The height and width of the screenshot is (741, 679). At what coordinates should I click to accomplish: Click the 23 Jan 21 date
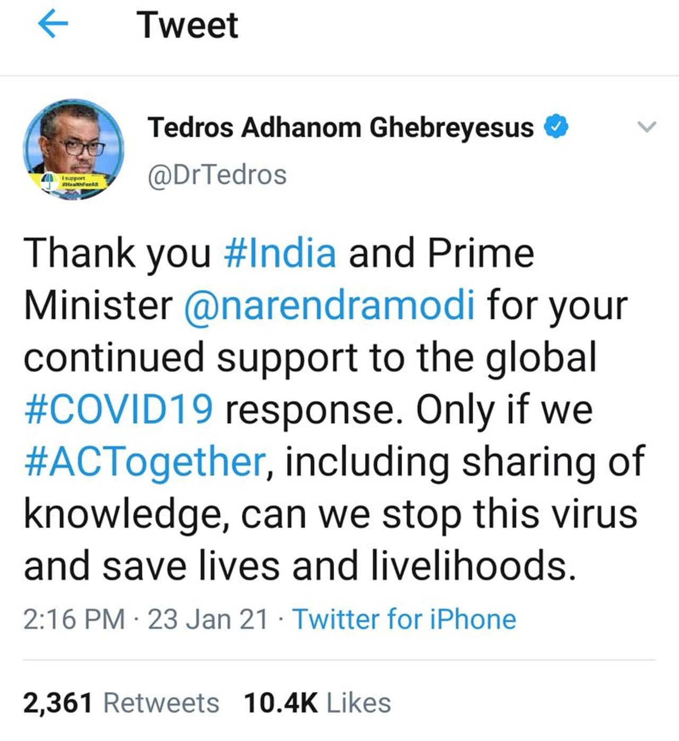pyautogui.click(x=207, y=619)
